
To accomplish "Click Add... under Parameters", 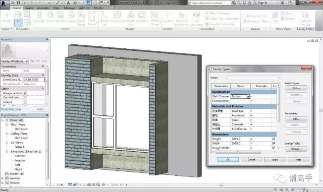I will coord(296,119).
